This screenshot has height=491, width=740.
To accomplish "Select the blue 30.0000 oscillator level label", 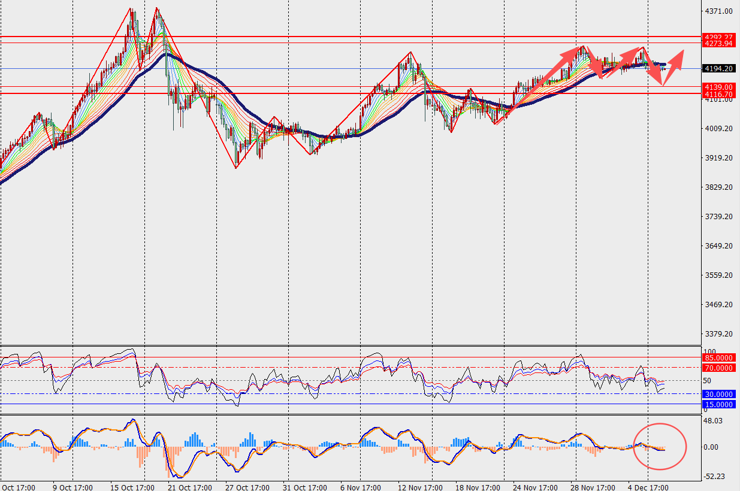I will pyautogui.click(x=719, y=394).
